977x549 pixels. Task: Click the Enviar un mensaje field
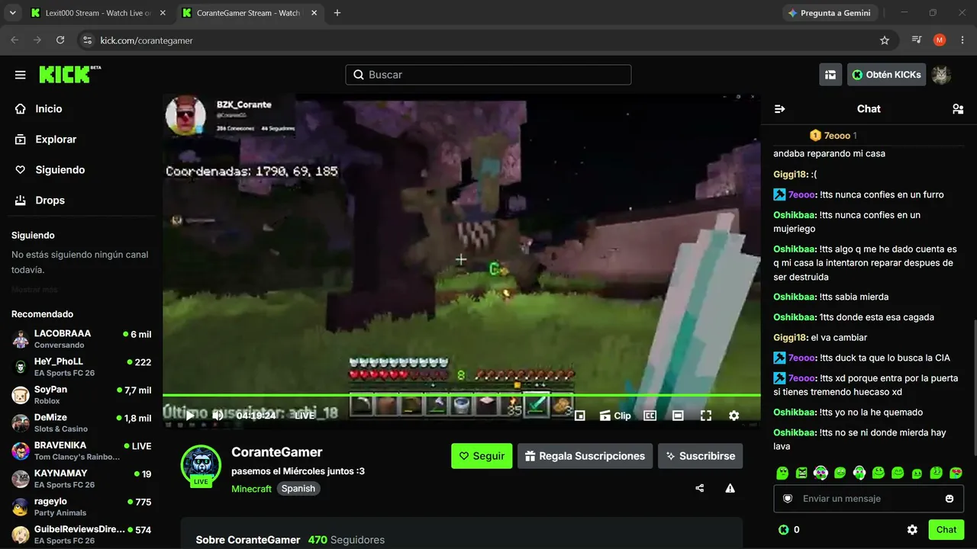[x=869, y=499]
